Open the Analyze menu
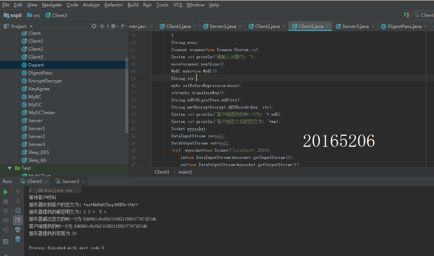 (x=91, y=5)
